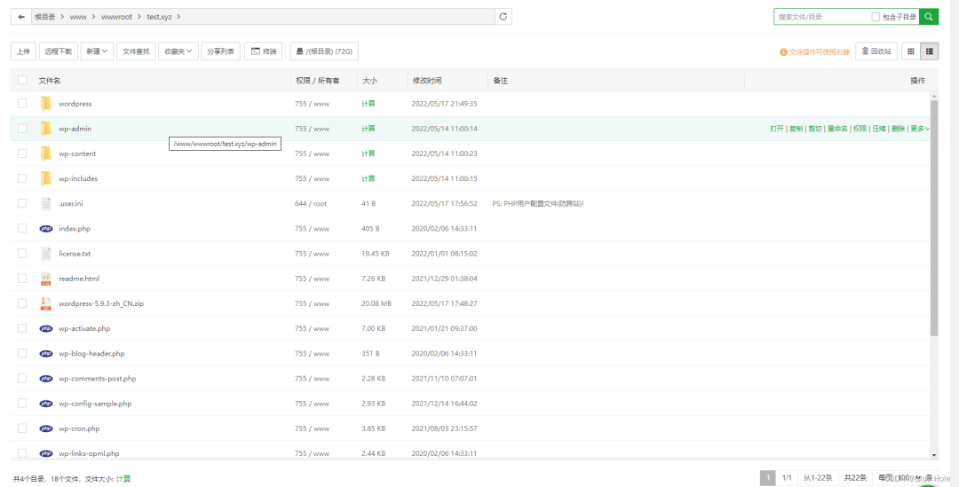The image size is (959, 487).
Task: Tick the select-all checkbox in header
Action: click(x=22, y=81)
